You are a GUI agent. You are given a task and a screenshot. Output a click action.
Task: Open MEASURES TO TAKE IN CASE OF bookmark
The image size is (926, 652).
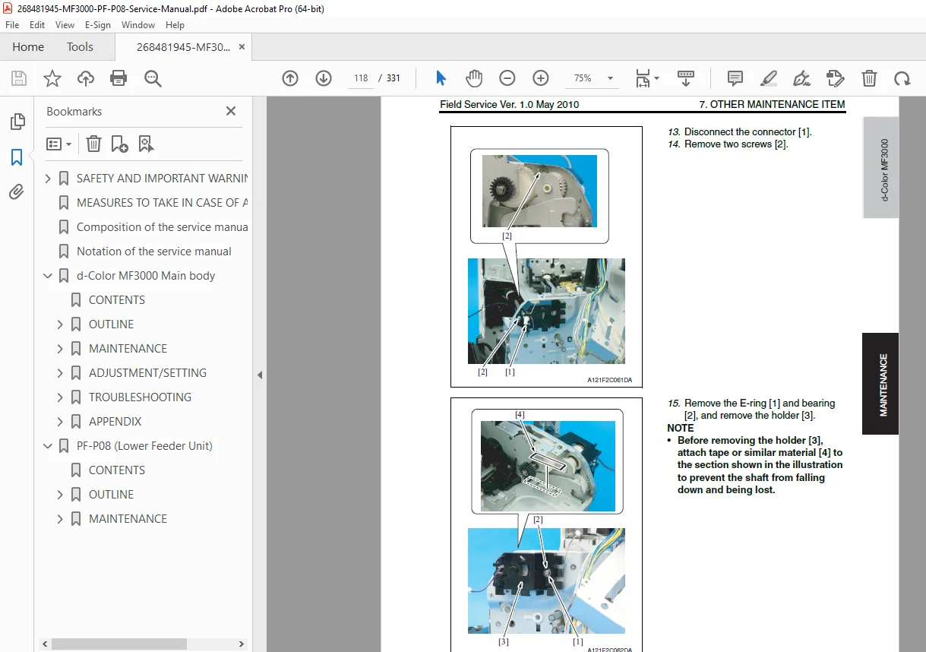click(x=162, y=203)
